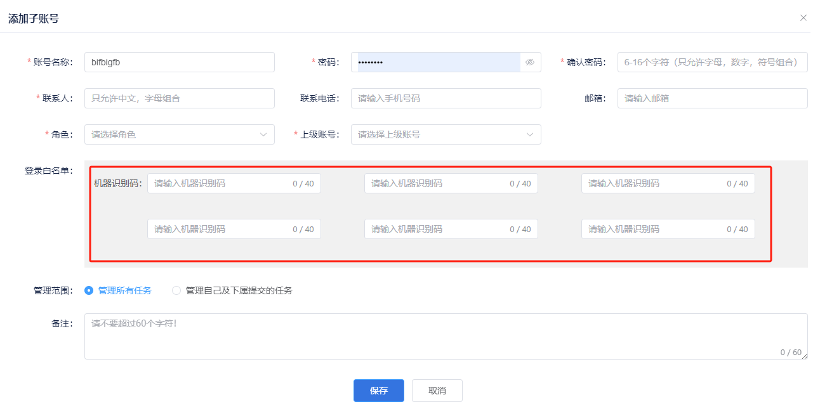Toggle password visibility eye icon

[530, 62]
